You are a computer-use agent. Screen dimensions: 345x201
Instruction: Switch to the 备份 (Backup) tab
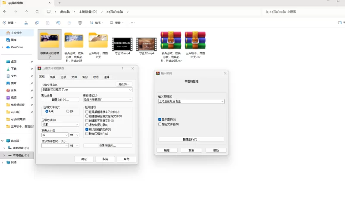85,77
